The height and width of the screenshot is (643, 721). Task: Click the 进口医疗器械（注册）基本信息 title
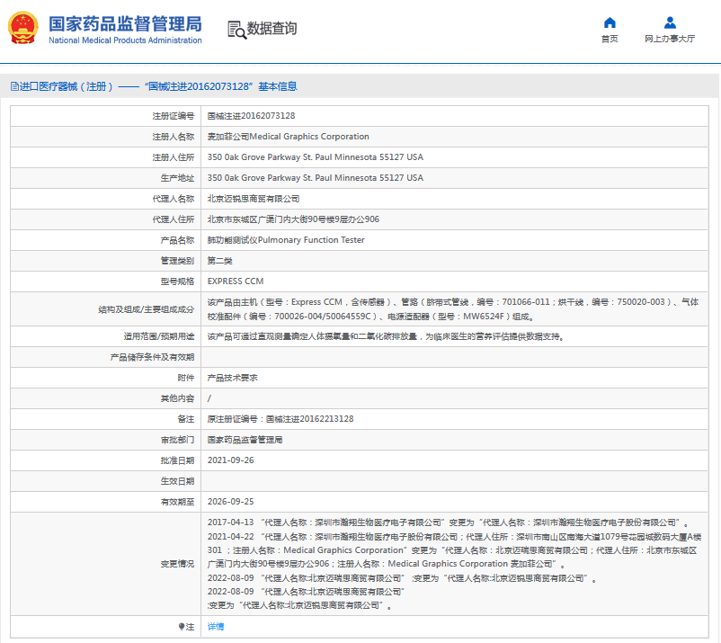[x=158, y=86]
